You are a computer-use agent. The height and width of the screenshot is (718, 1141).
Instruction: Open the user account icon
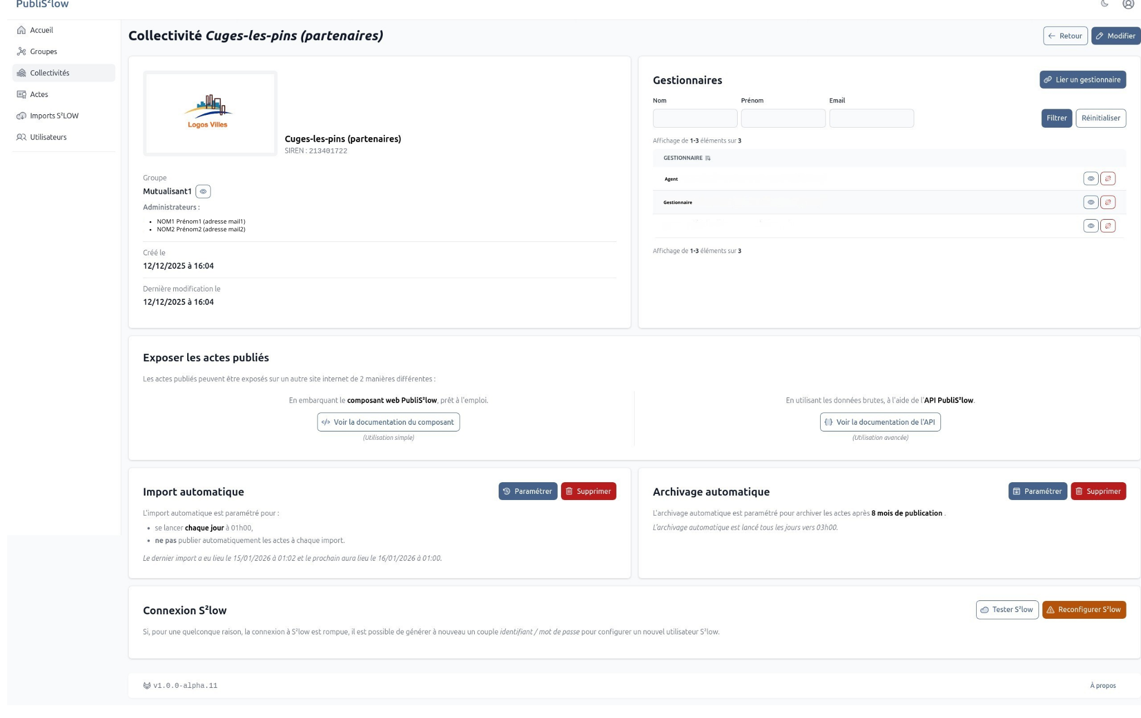click(1128, 4)
